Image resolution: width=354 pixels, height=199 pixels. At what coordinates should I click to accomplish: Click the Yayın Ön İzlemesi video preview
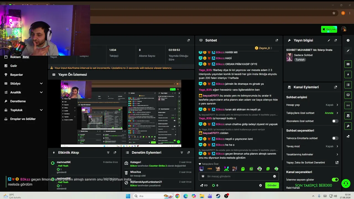(121, 114)
